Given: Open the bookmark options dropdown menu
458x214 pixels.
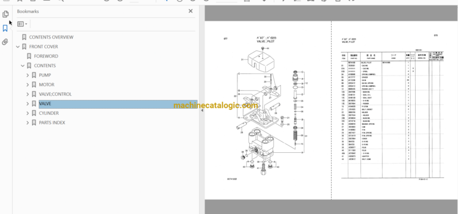Looking at the screenshot, I should pyautogui.click(x=22, y=24).
